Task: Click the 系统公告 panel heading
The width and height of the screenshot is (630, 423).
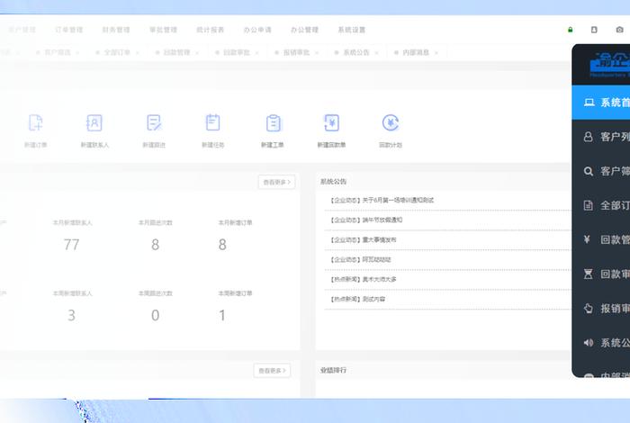Action: click(333, 182)
